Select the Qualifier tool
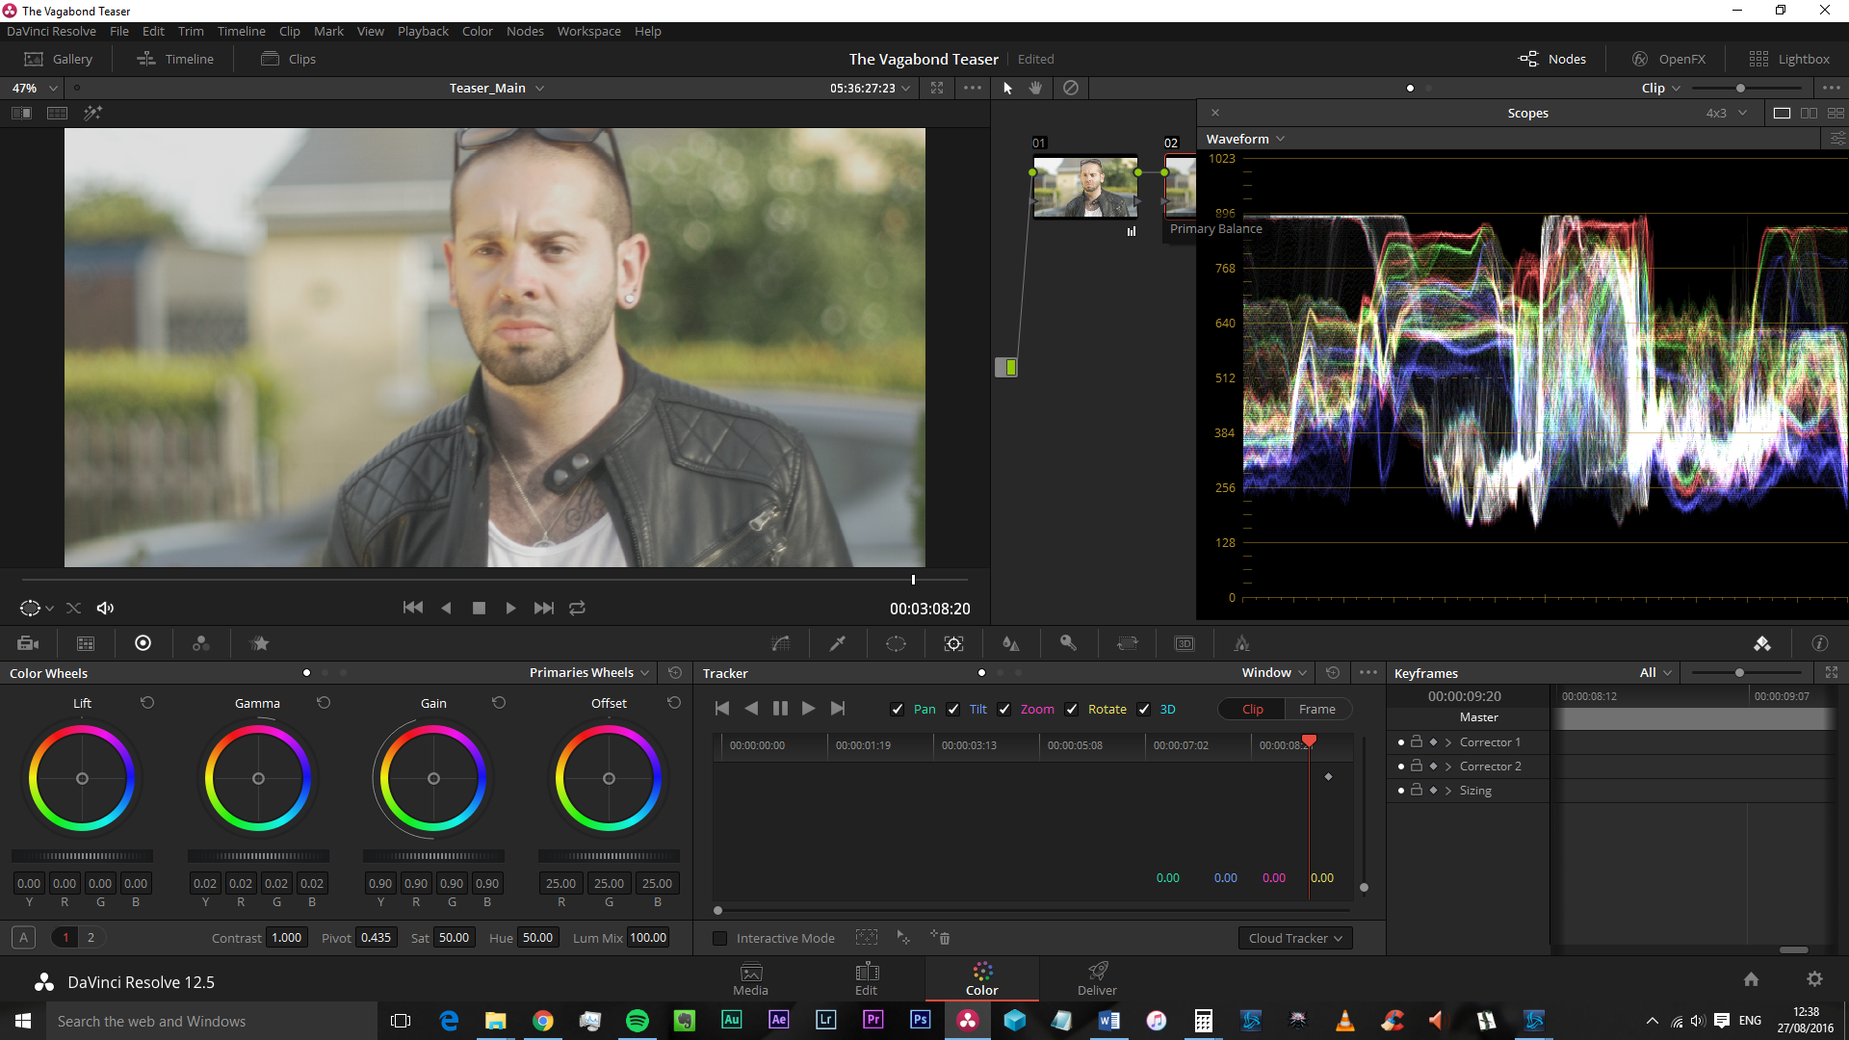 (x=838, y=642)
